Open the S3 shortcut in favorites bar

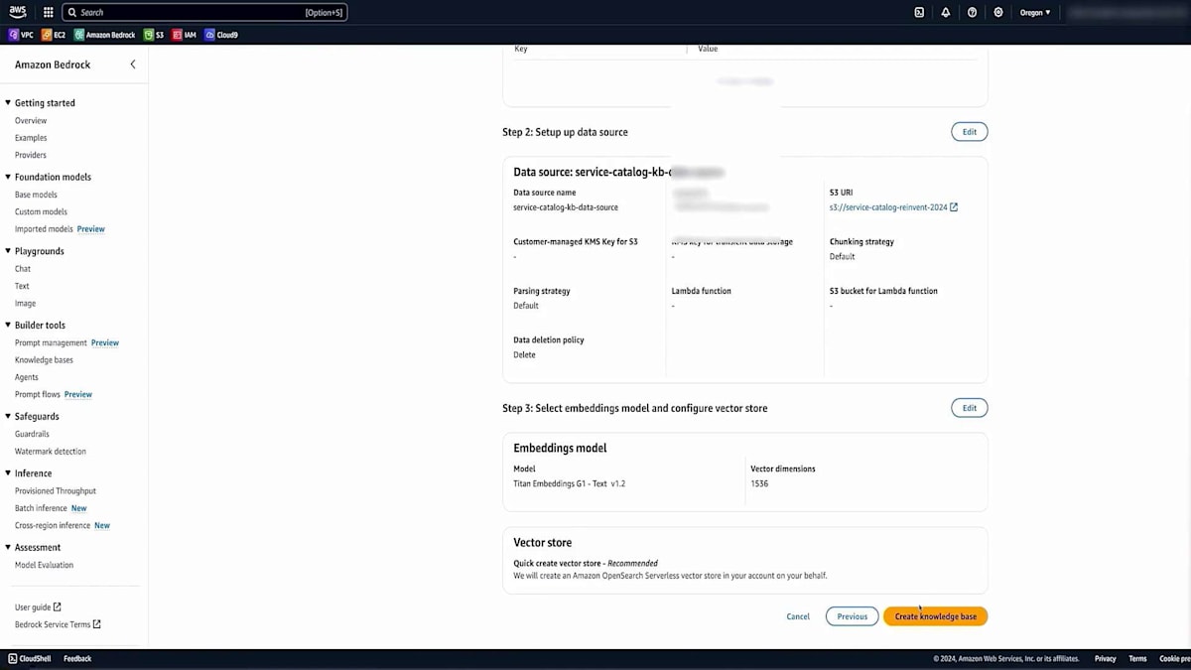155,35
